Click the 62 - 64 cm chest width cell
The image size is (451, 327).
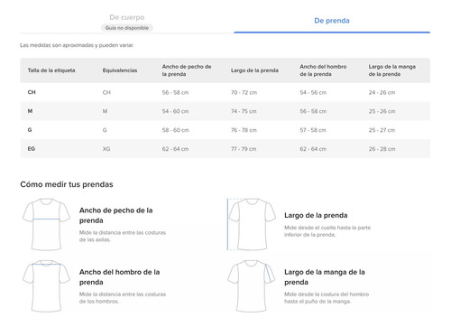coord(175,149)
